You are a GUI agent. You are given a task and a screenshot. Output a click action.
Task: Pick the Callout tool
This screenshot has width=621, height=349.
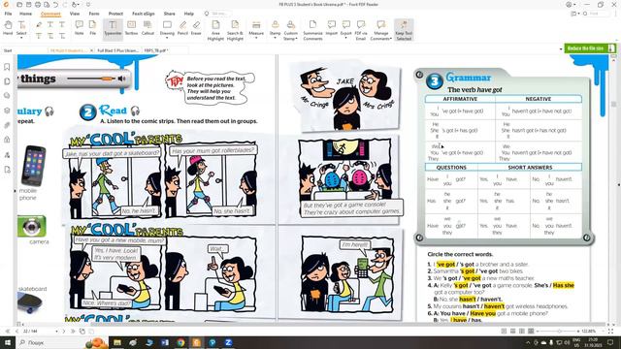point(147,28)
